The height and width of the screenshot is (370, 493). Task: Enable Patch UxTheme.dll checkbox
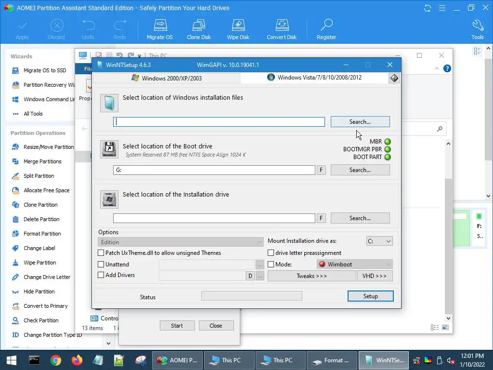(x=101, y=252)
